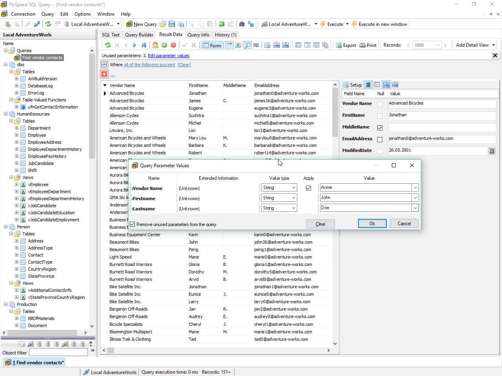Toggle the Null checkbox for MiddleName field
The image size is (502, 376).
coord(380,128)
